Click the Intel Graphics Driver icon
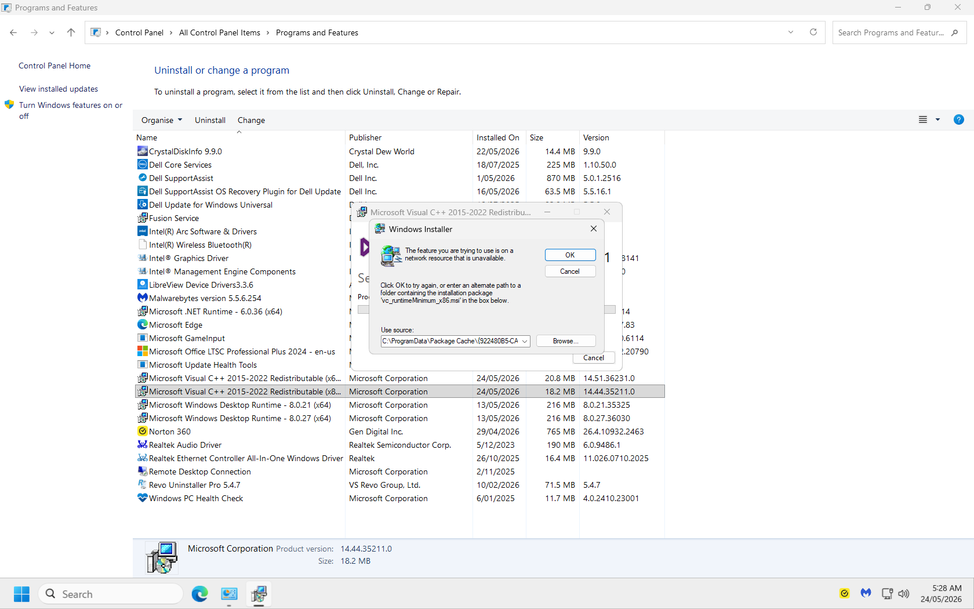Screen dimensions: 974x609 click(x=143, y=258)
